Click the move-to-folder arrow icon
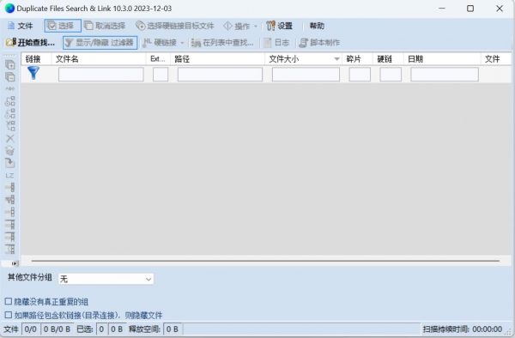The height and width of the screenshot is (338, 515). (10, 163)
